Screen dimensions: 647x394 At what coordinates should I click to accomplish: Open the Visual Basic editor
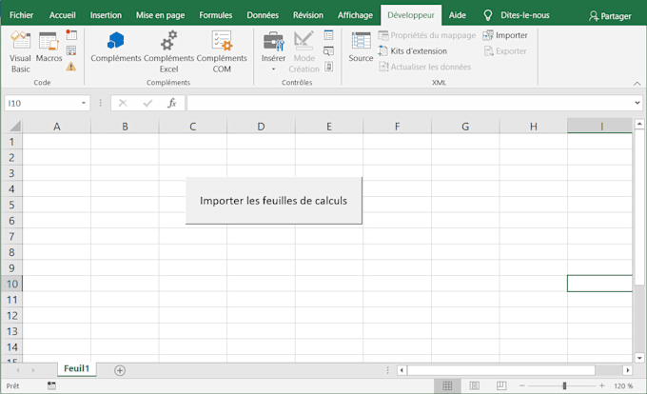pyautogui.click(x=20, y=52)
